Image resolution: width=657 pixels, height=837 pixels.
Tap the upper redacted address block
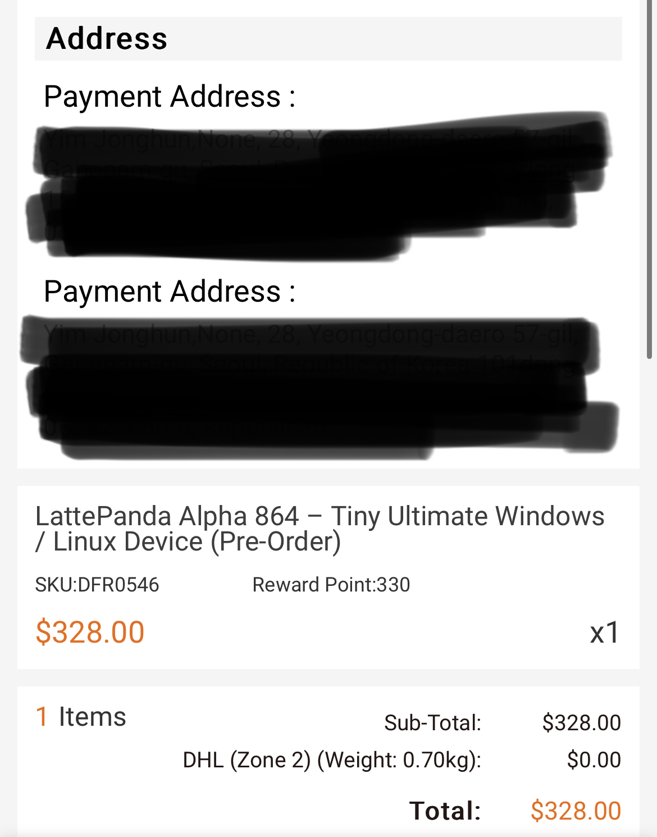pos(319,186)
